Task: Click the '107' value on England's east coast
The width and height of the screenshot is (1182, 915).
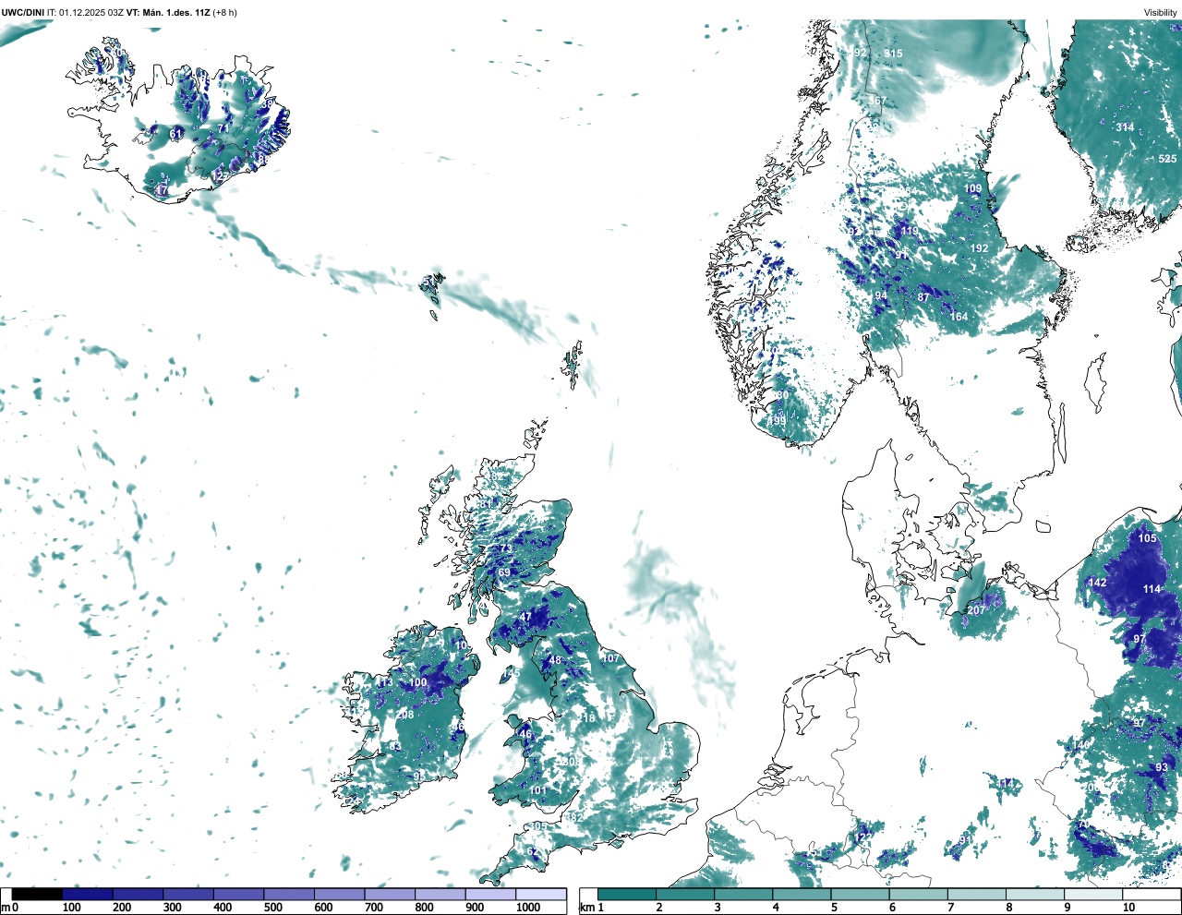Action: coord(610,658)
